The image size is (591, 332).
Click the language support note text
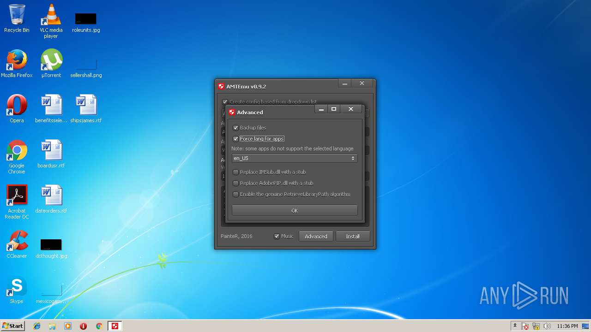click(x=292, y=148)
